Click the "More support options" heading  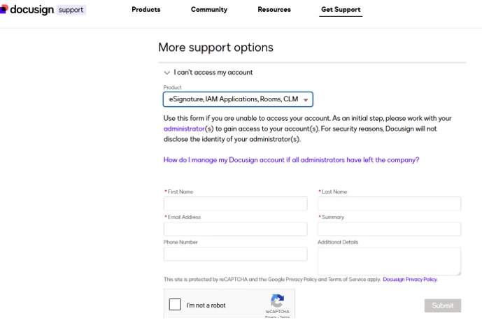215,48
